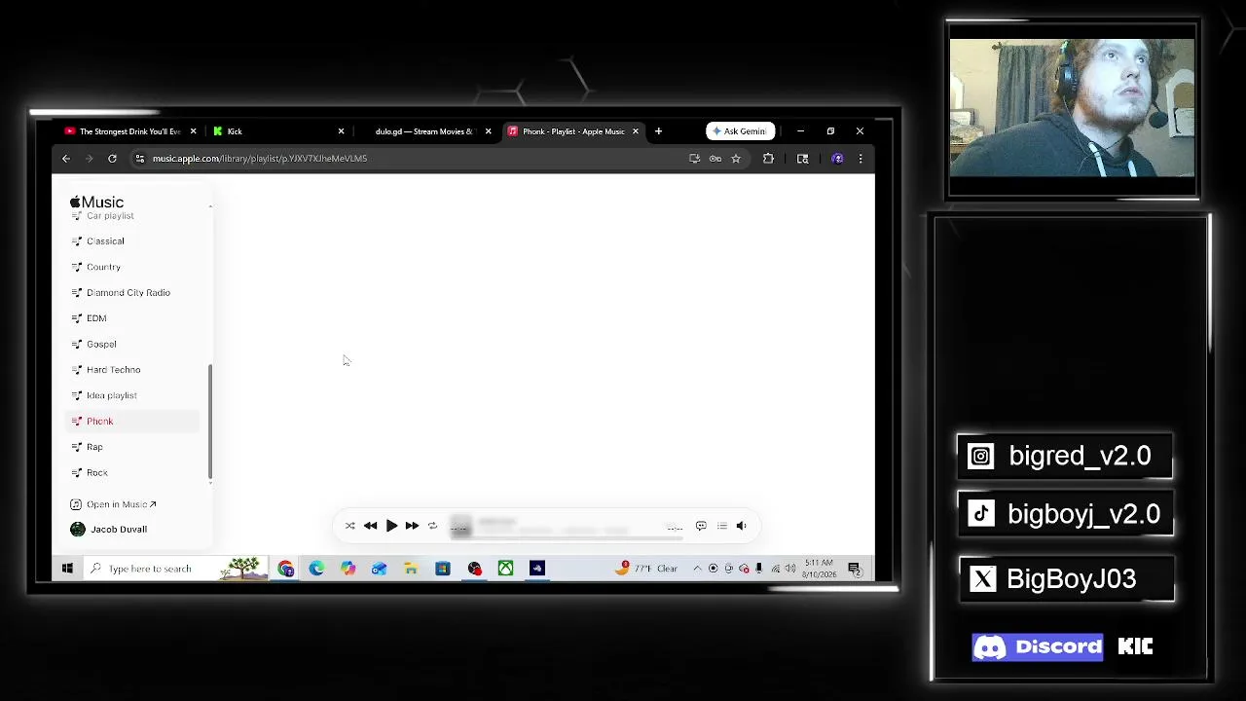1246x701 pixels.
Task: Reload the Apple Music page
Action: [112, 159]
